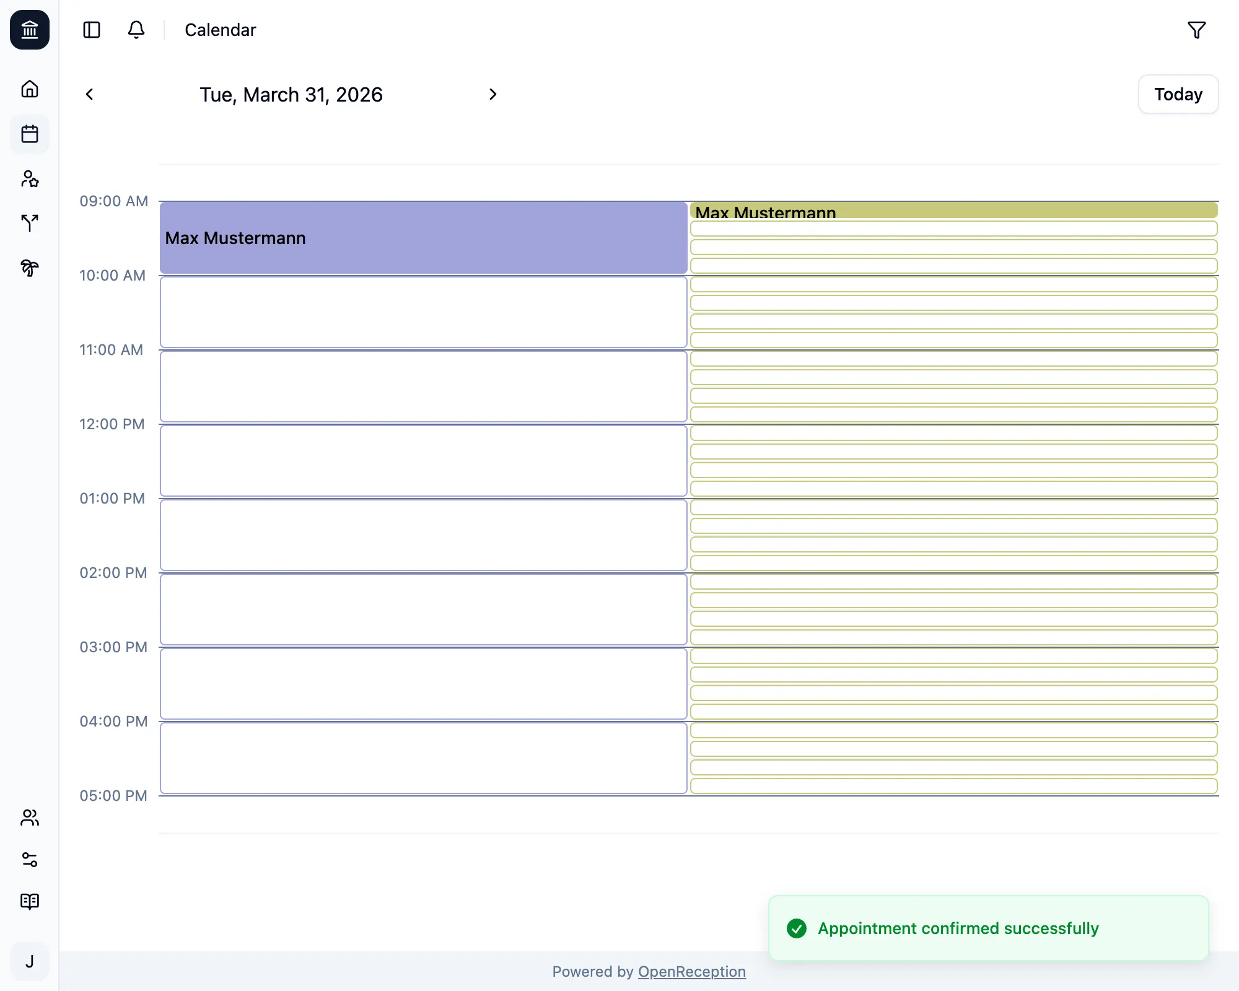The height and width of the screenshot is (991, 1239).
Task: Open the branching arrows sidebar icon
Action: 30,223
